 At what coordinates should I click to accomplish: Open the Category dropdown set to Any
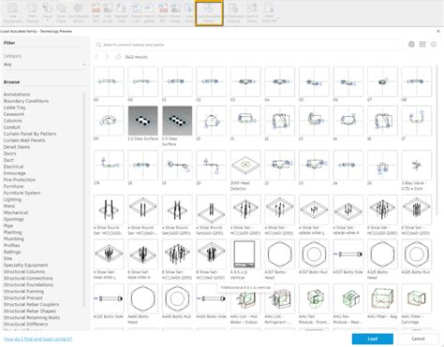pyautogui.click(x=45, y=65)
